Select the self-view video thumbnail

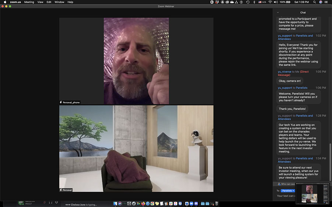(x=312, y=193)
